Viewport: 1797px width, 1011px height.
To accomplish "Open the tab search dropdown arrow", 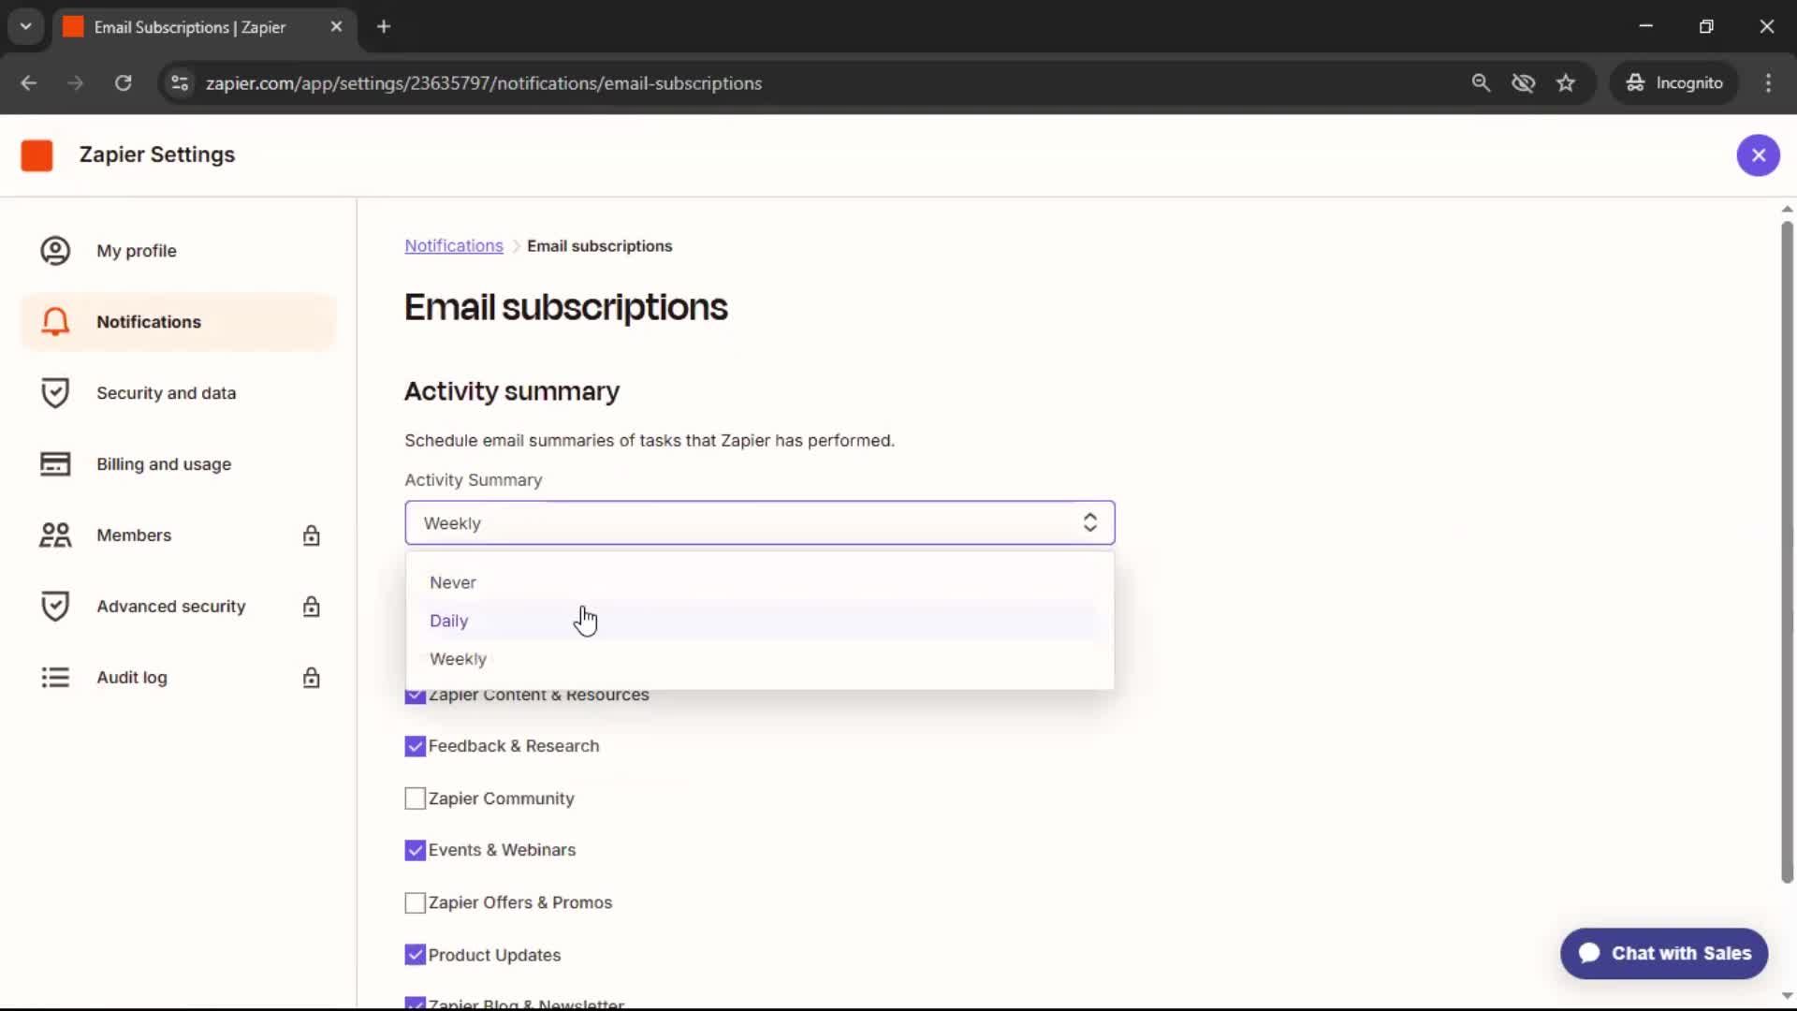I will coord(26,27).
